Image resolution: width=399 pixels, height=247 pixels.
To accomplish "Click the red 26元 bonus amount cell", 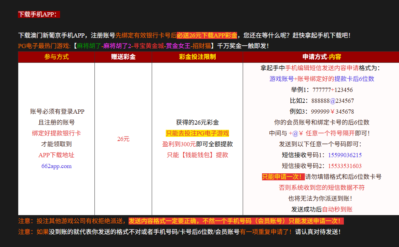I will click(x=123, y=139).
